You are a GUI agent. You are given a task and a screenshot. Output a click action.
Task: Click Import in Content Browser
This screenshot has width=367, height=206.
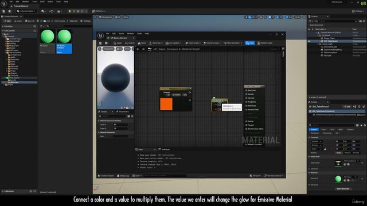pyautogui.click(x=18, y=21)
